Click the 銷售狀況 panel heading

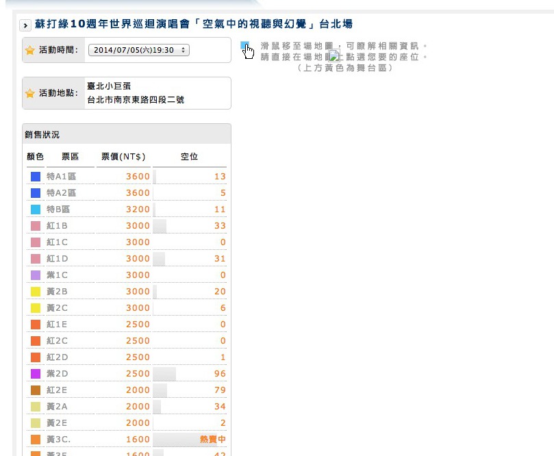point(42,135)
